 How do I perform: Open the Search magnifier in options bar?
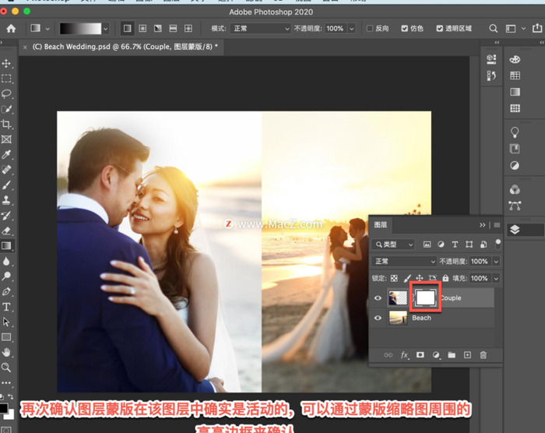tap(493, 29)
